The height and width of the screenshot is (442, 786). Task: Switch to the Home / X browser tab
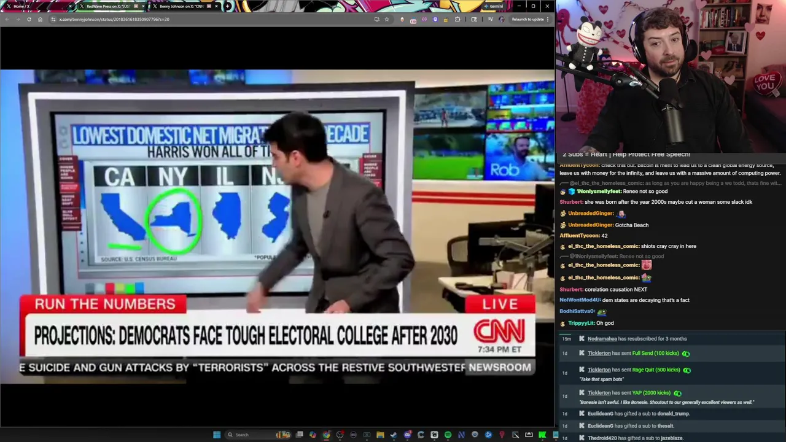pyautogui.click(x=37, y=6)
